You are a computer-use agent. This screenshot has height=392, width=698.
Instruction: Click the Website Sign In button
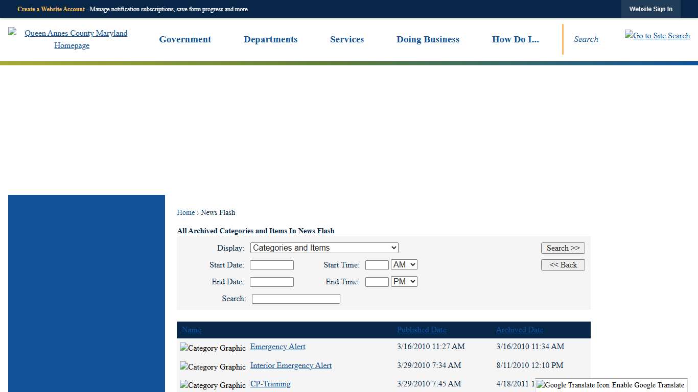[x=650, y=9]
